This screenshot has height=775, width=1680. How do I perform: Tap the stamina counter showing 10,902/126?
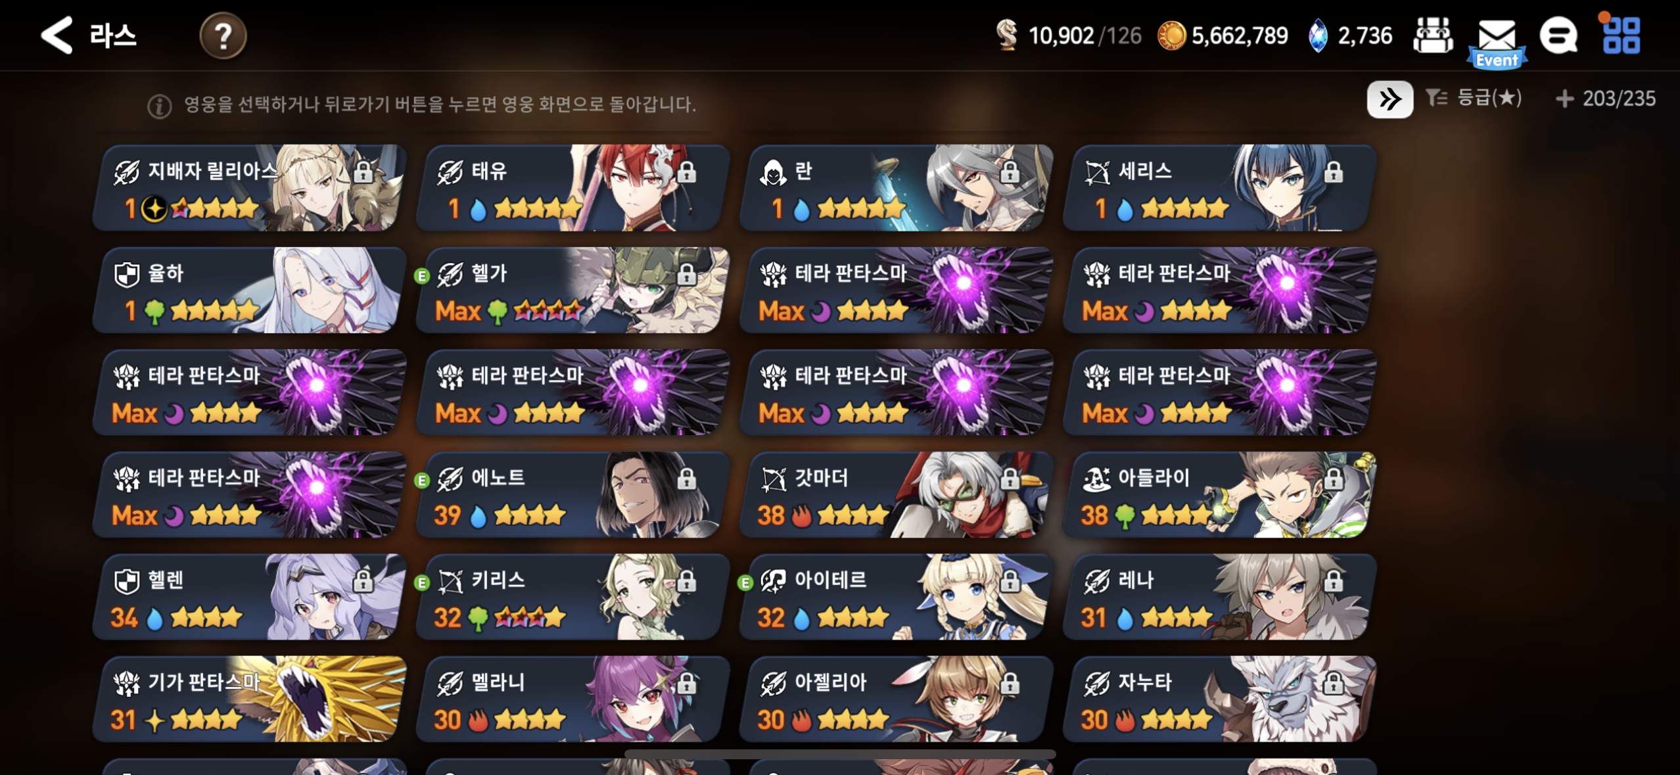(x=1069, y=35)
